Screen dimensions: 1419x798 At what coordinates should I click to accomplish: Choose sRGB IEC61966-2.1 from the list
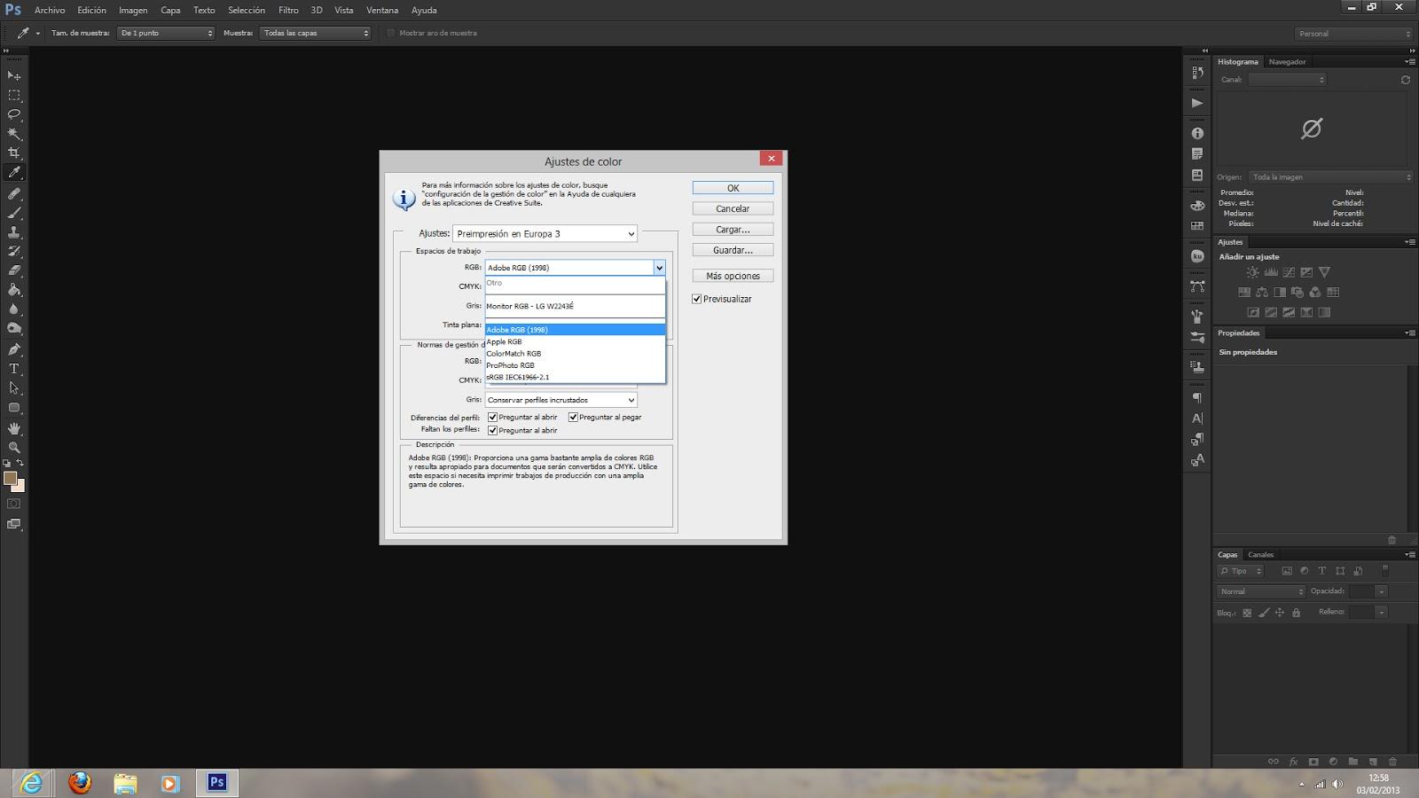pos(575,377)
